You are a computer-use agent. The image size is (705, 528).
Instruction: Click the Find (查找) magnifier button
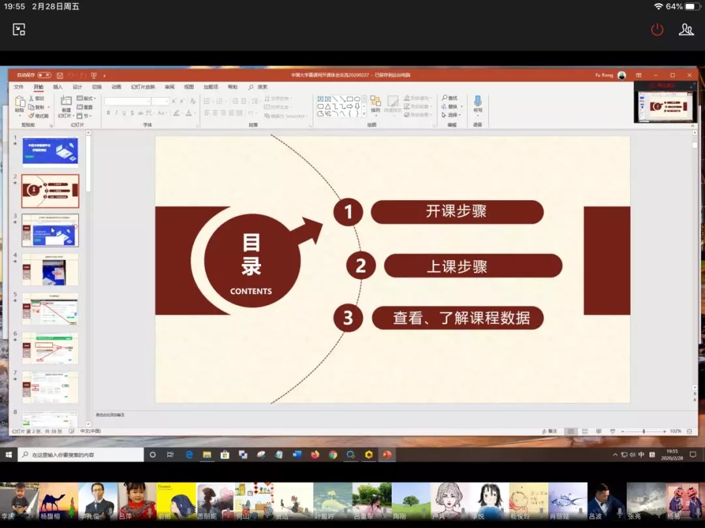450,98
